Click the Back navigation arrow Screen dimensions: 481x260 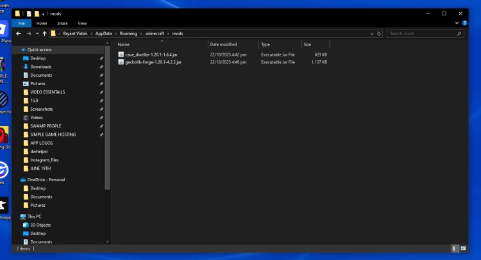18,33
